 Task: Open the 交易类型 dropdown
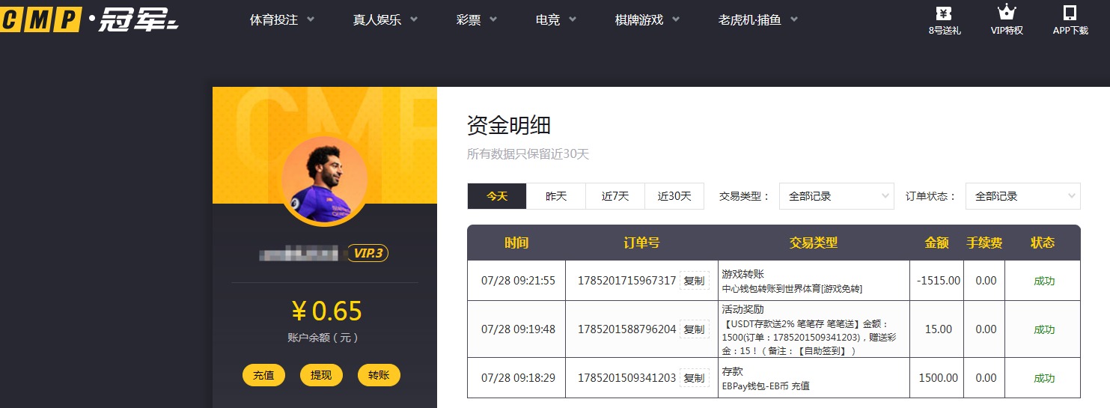[x=836, y=196]
